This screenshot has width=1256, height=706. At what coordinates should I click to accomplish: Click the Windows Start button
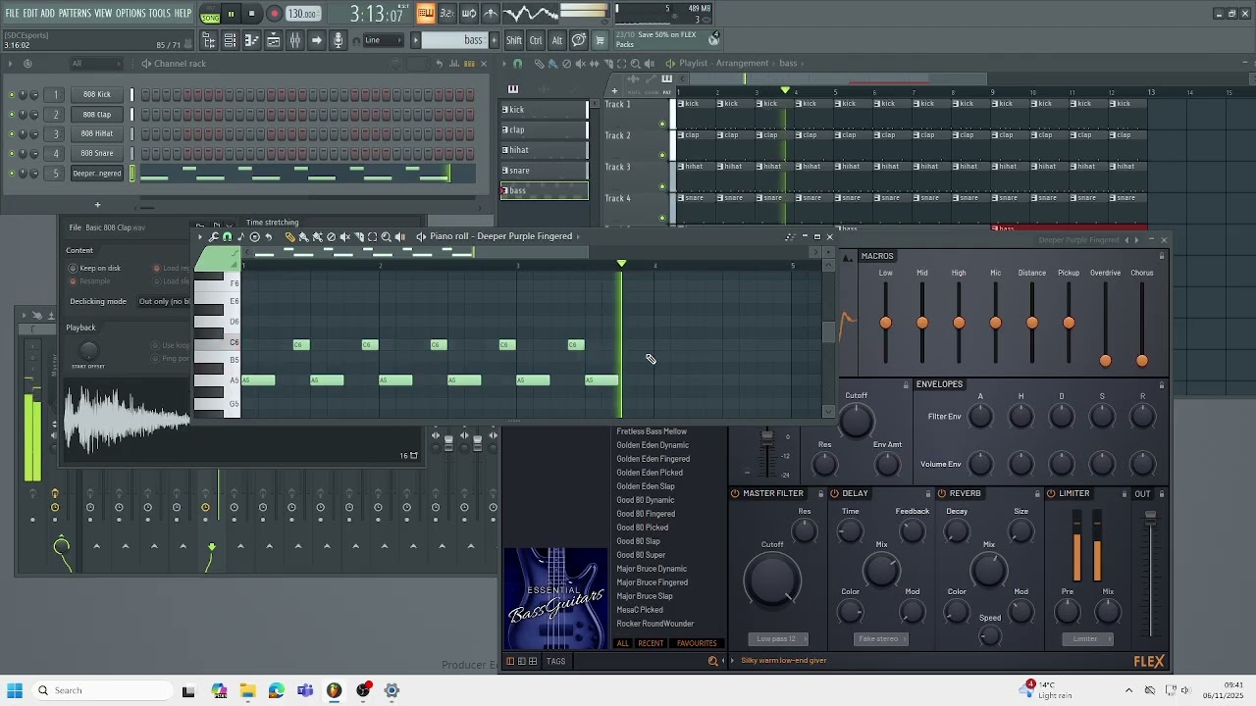pos(15,690)
